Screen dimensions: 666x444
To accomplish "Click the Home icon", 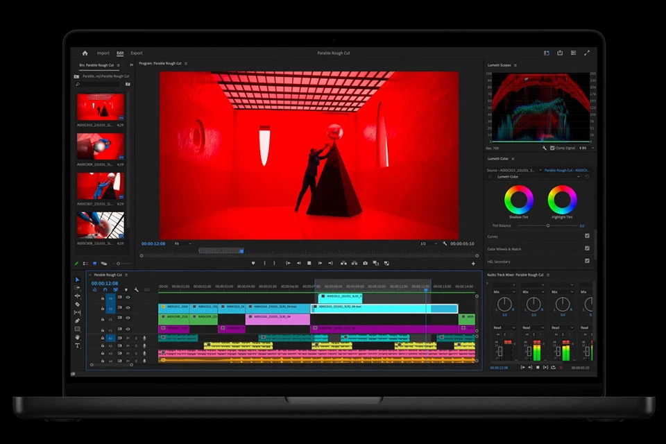I will click(85, 53).
